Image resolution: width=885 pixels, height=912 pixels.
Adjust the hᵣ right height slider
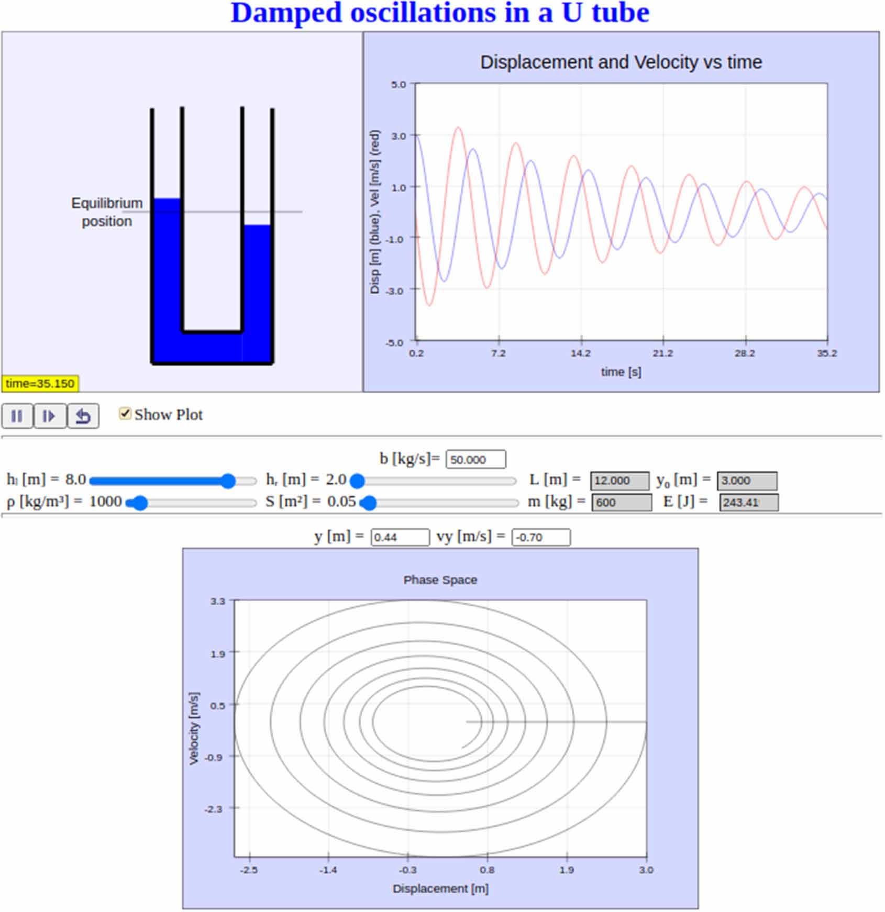(357, 481)
